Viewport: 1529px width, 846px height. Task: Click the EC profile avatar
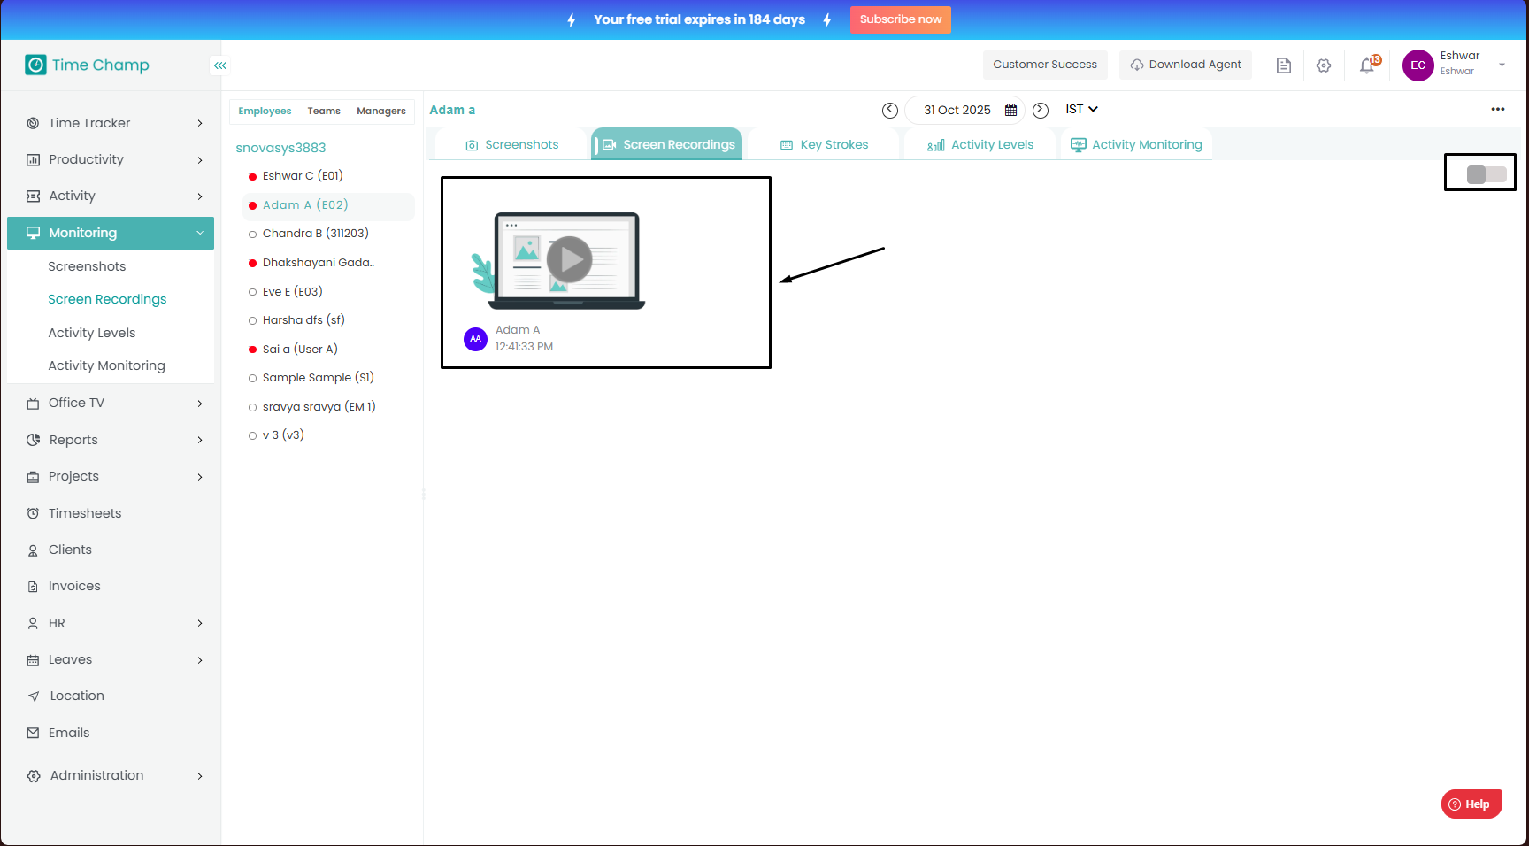[1418, 65]
